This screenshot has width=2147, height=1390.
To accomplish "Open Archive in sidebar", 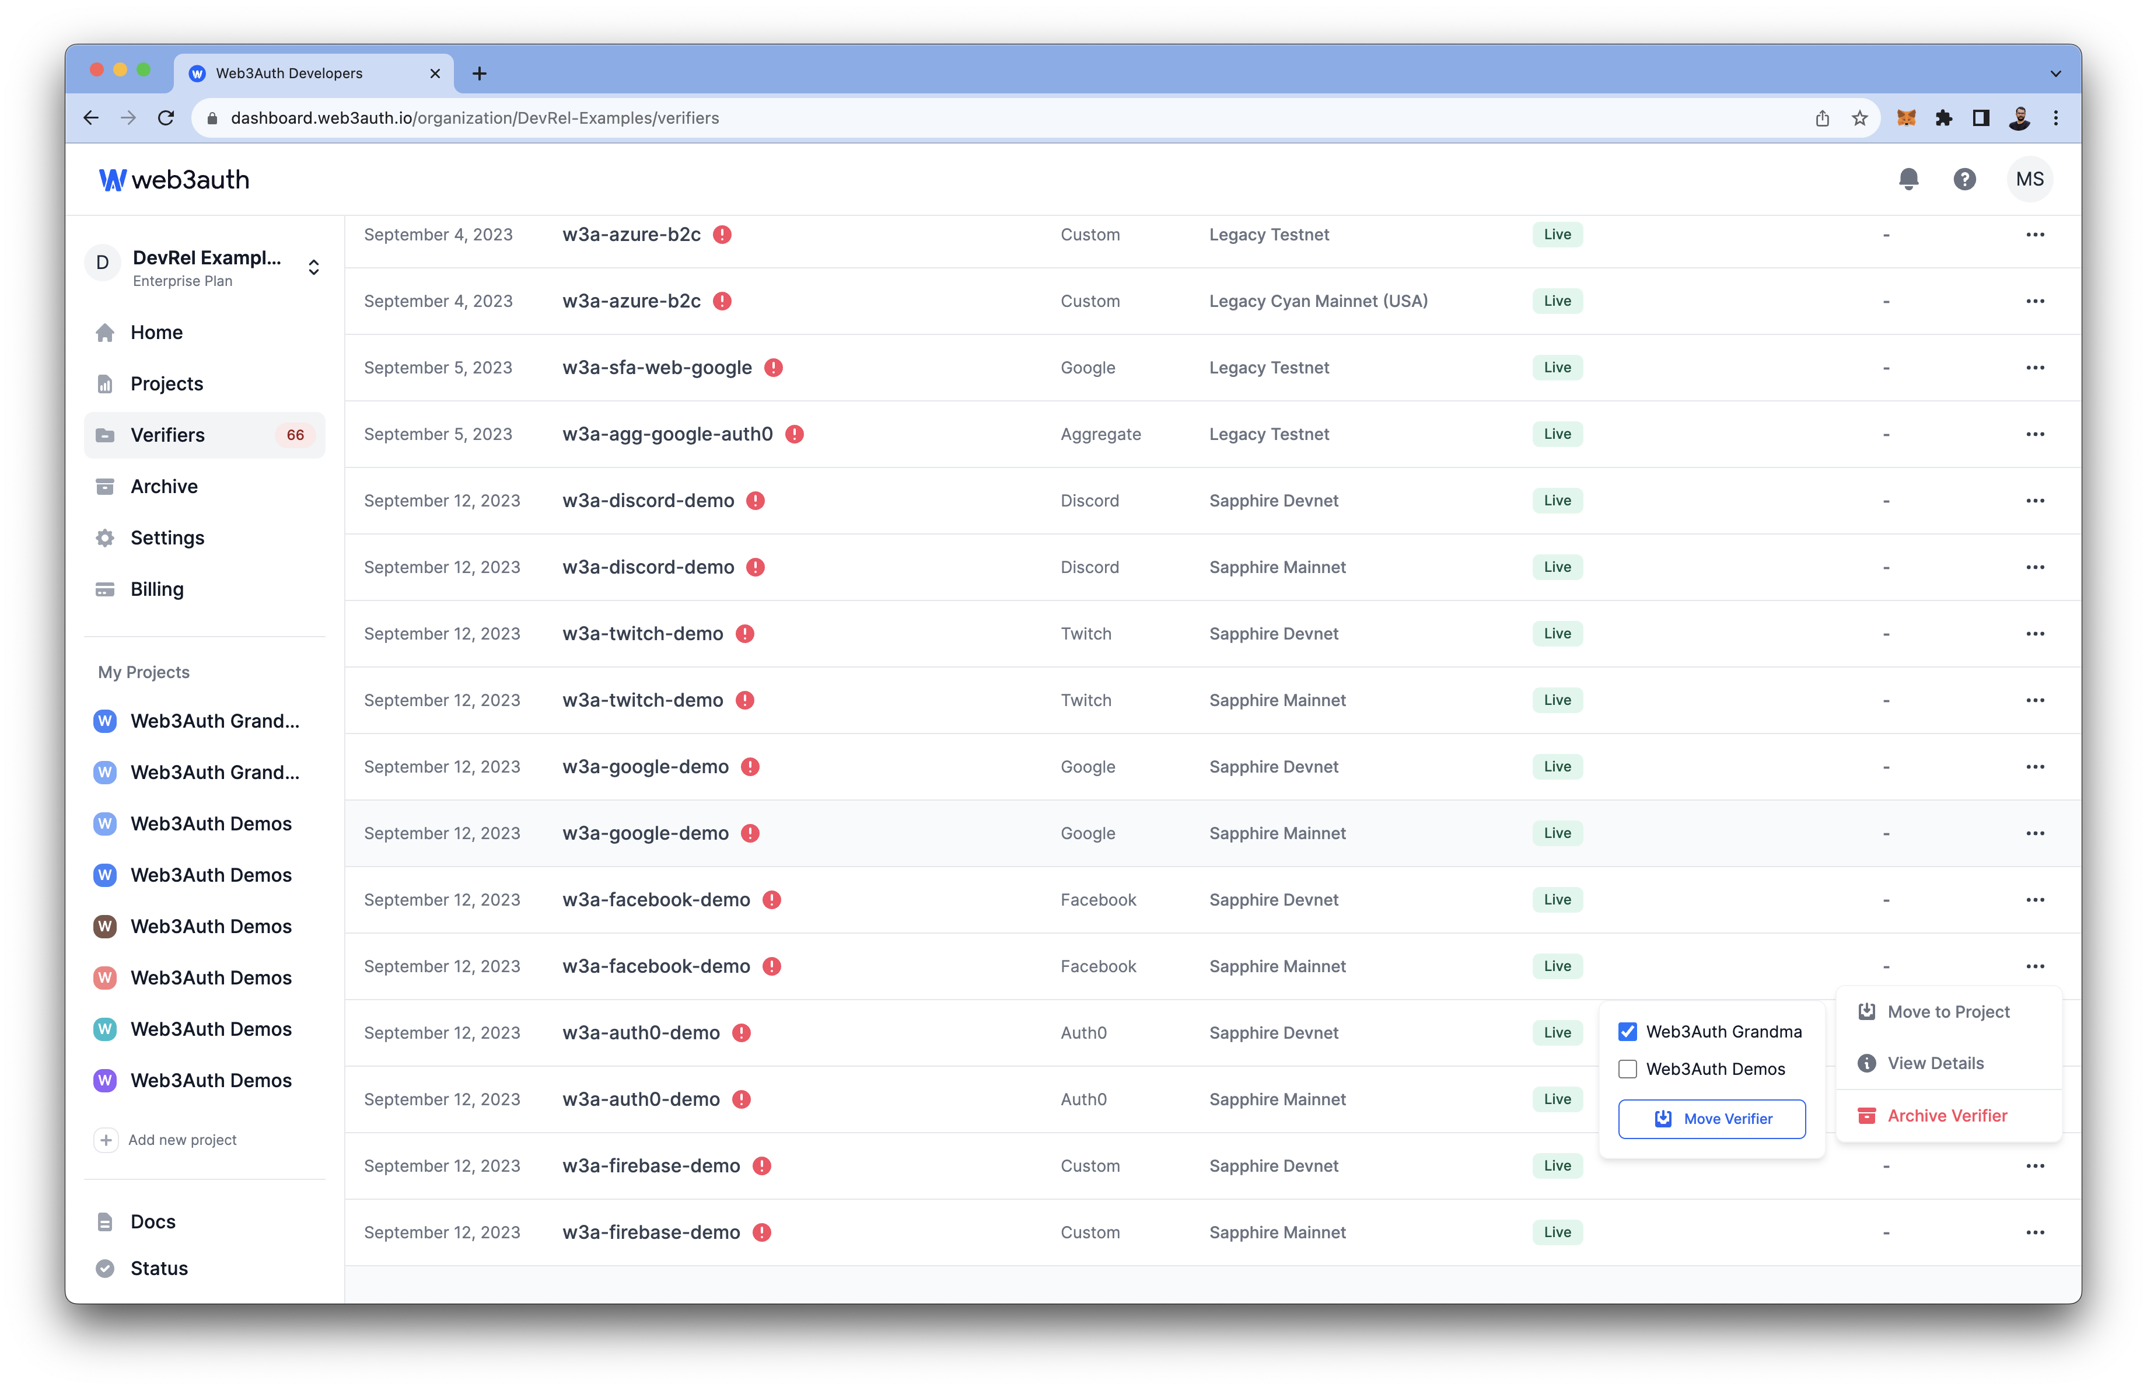I will tap(205, 486).
